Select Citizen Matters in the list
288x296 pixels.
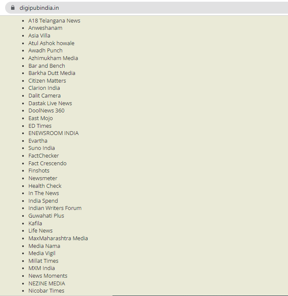pos(47,80)
